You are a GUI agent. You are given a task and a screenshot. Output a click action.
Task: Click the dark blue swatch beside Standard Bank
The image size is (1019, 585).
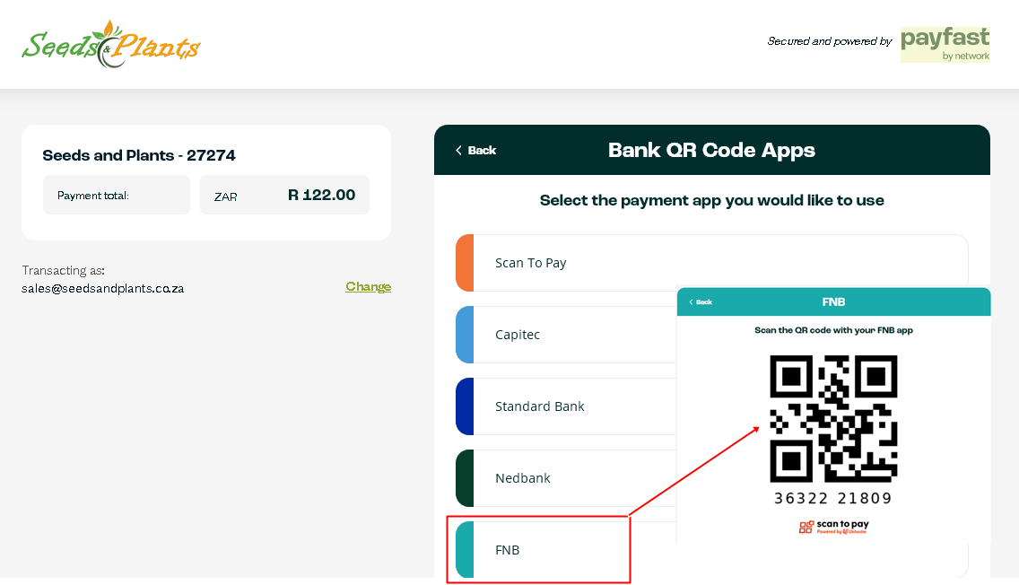click(x=465, y=406)
